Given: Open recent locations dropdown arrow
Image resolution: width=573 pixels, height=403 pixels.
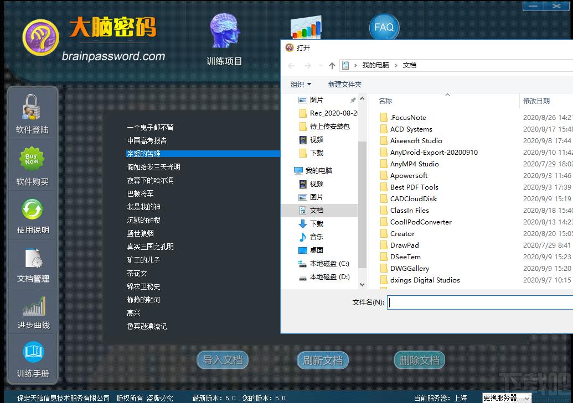Looking at the screenshot, I should tap(321, 66).
